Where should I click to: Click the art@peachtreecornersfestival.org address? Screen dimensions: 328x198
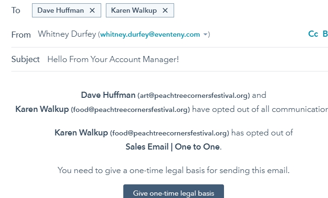coord(193,95)
